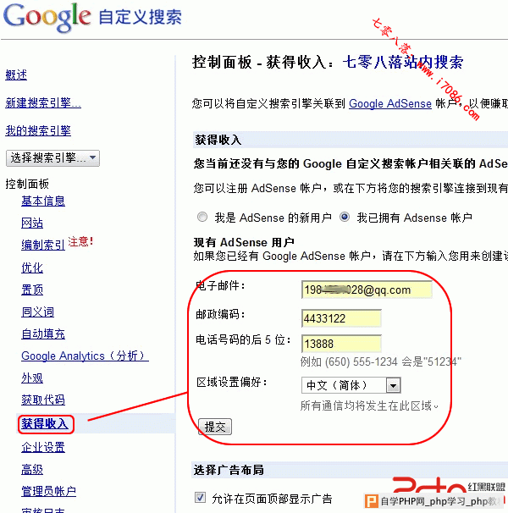Viewport: 508px width, 513px height.
Task: Open the 获得收入 section
Action: [45, 423]
